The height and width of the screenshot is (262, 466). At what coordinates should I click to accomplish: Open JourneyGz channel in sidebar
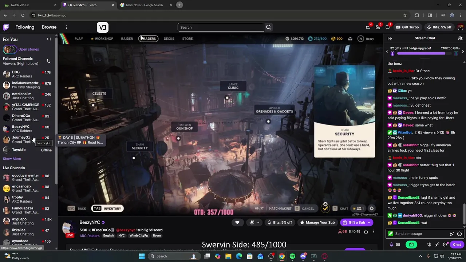coord(28,140)
